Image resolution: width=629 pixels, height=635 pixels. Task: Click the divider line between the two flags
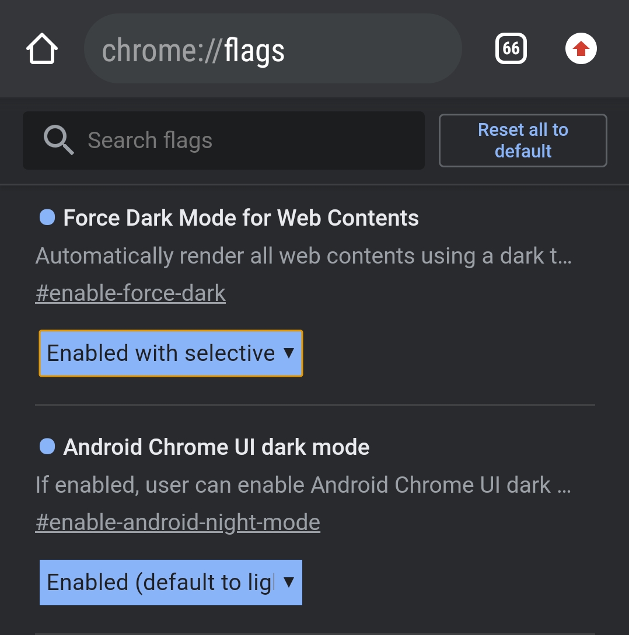coord(315,404)
